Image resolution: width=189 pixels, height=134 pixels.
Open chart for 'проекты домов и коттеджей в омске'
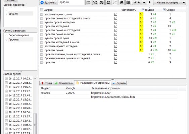click(x=115, y=18)
